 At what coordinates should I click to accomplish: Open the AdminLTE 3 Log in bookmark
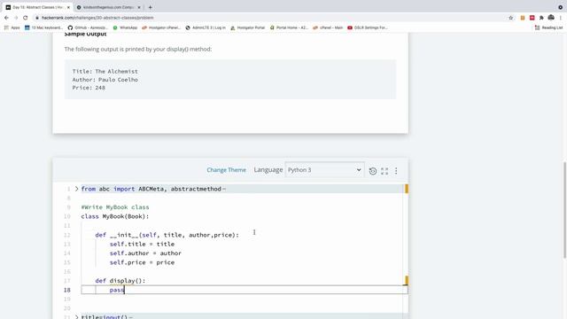pos(206,27)
